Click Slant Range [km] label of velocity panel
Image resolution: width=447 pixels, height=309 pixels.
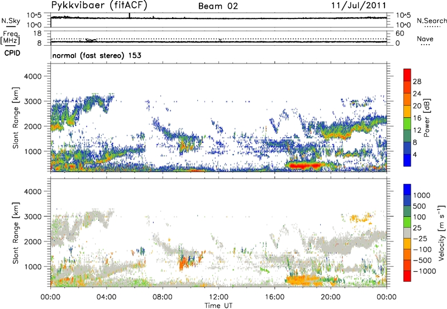coord(16,233)
